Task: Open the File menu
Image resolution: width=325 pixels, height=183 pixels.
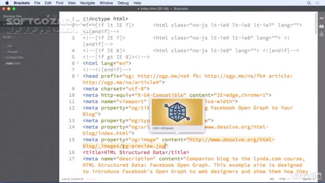Action: pos(37,3)
